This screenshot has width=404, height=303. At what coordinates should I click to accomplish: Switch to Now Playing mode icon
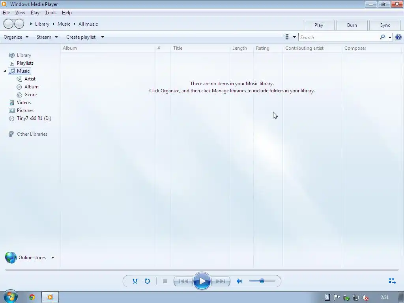392,281
